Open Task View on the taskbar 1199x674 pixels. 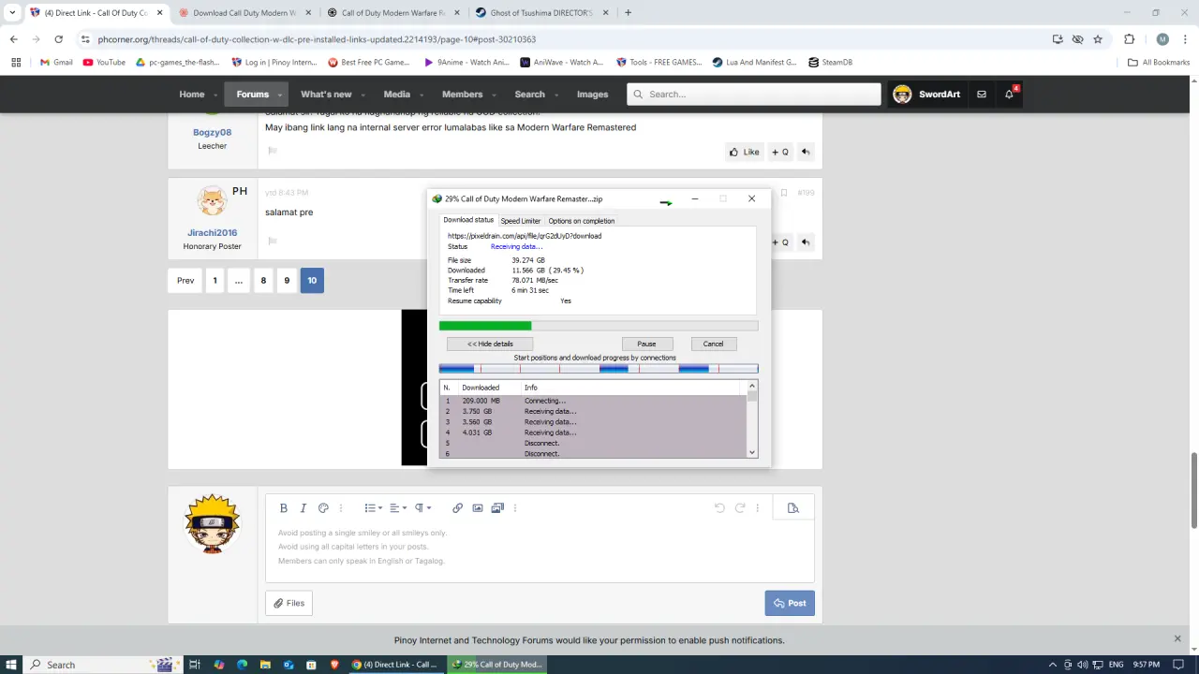(195, 665)
